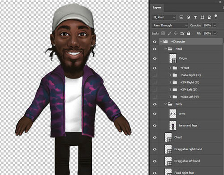Collapse panel with double-arrow icon
Screen dimensions: 224x175
point(220,2)
